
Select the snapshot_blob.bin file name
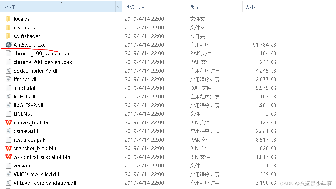35,148
